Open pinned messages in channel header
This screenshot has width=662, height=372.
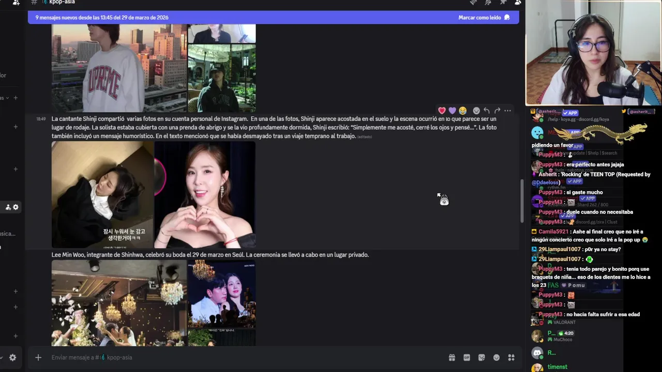503,2
